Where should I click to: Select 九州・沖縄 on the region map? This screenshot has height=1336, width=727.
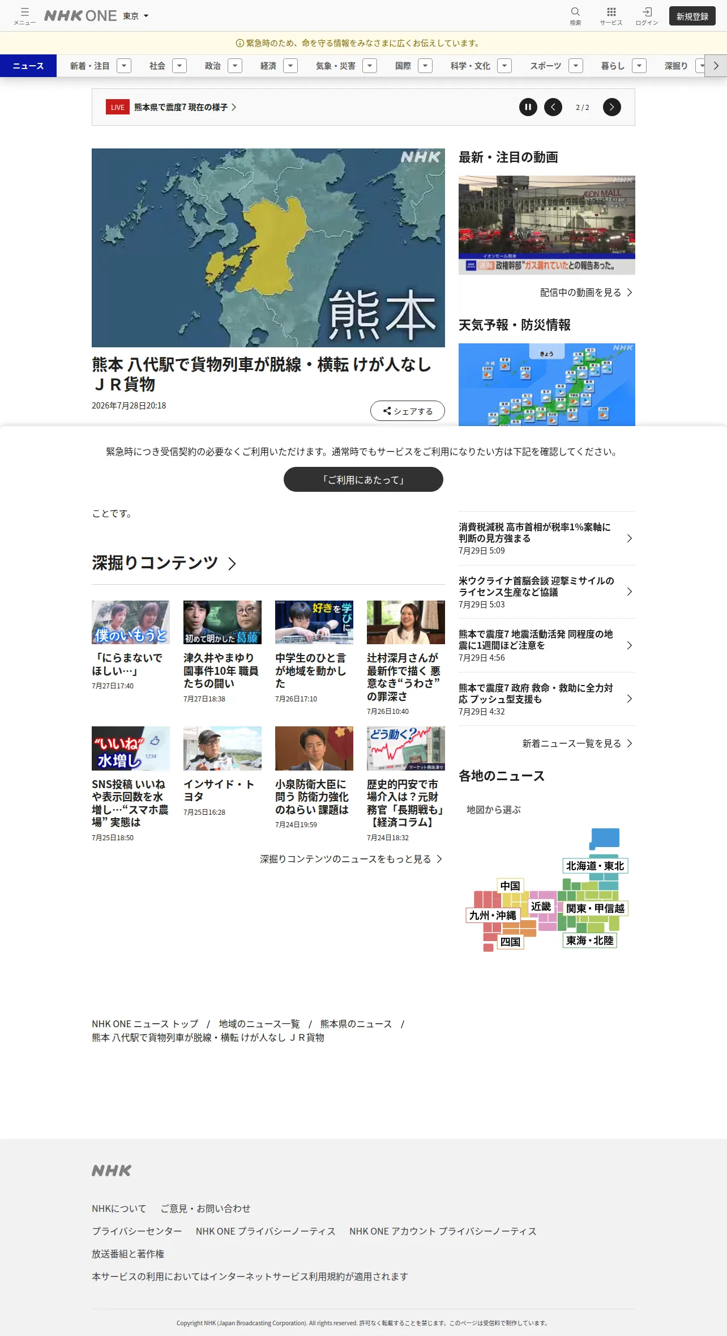493,915
